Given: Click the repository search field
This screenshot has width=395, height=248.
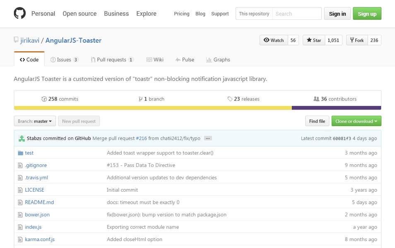Looking at the screenshot, I should pyautogui.click(x=296, y=13).
